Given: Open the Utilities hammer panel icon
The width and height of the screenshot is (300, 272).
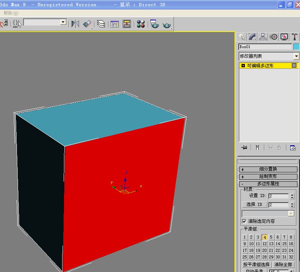Looking at the screenshot, I should [x=294, y=37].
